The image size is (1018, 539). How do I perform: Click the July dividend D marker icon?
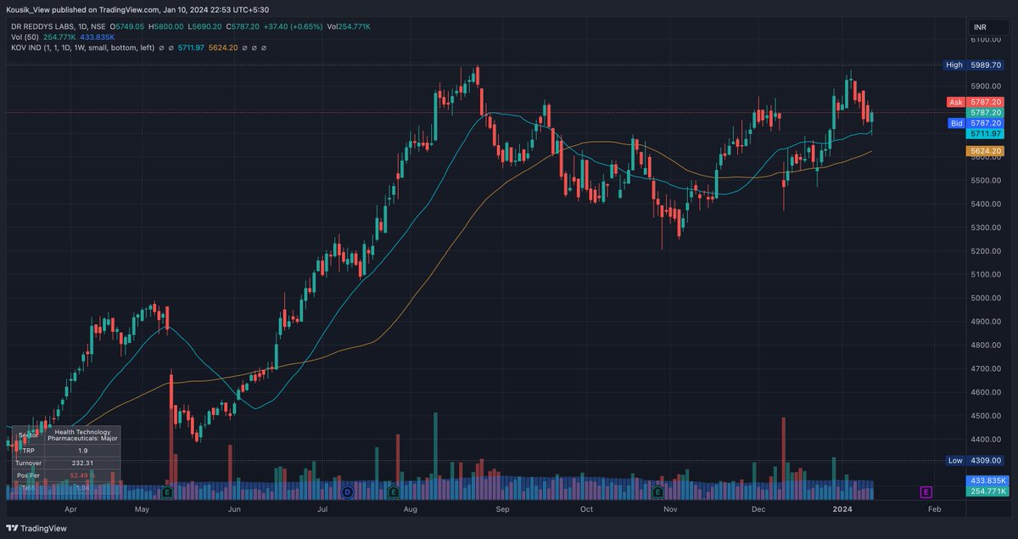tap(346, 491)
